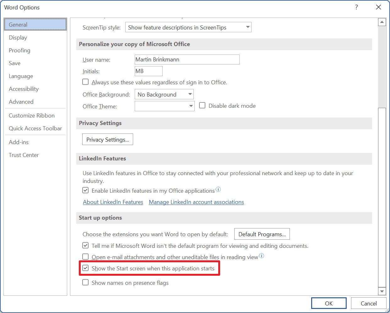Open Manage LinkedIn account associations link
390x313 pixels.
pos(196,202)
